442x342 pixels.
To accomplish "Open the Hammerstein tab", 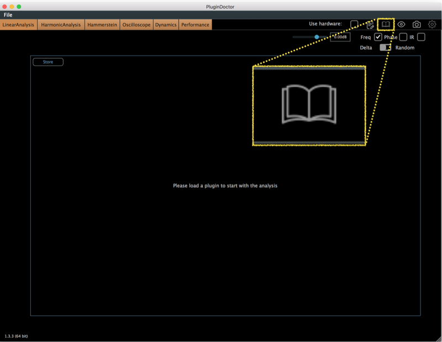I will pyautogui.click(x=102, y=24).
